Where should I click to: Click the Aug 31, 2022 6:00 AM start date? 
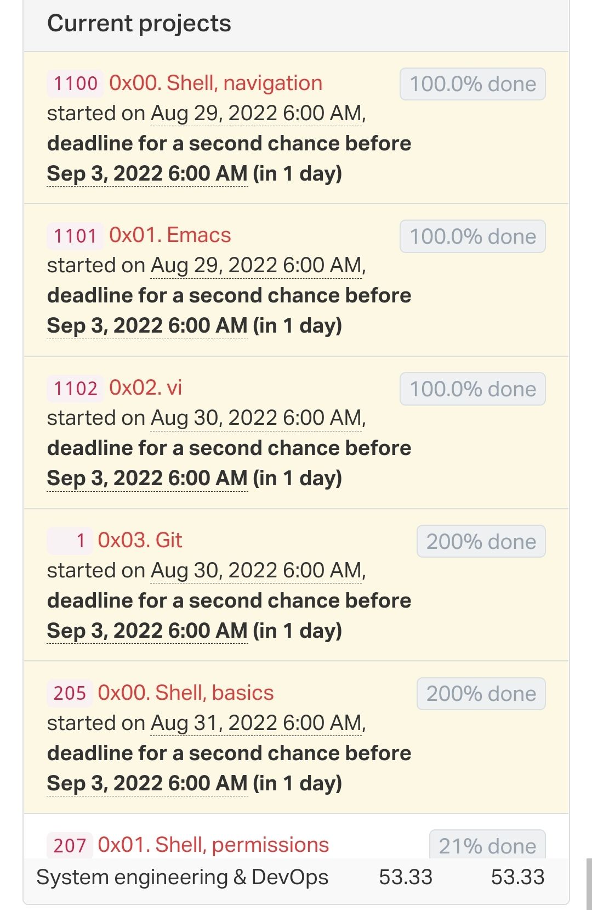click(x=257, y=723)
